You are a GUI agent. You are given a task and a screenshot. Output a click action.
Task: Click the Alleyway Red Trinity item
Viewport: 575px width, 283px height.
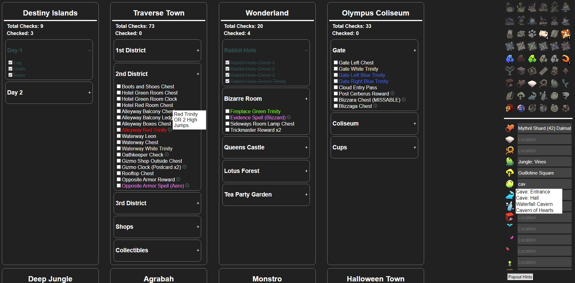(144, 130)
